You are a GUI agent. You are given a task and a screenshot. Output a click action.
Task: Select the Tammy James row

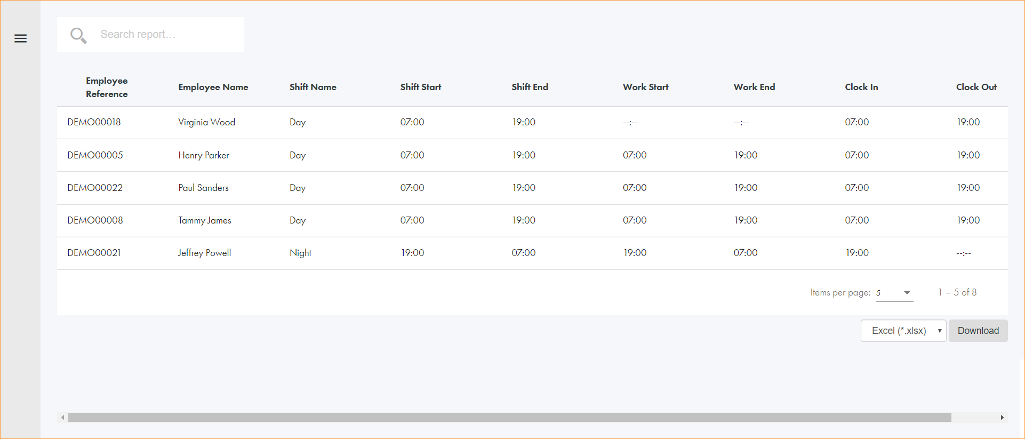204,220
